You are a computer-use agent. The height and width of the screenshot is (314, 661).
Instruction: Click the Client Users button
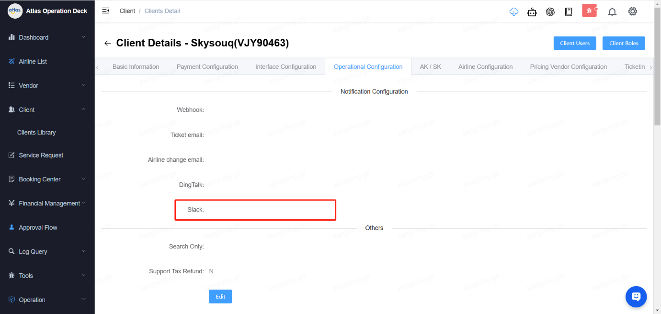[x=575, y=43]
